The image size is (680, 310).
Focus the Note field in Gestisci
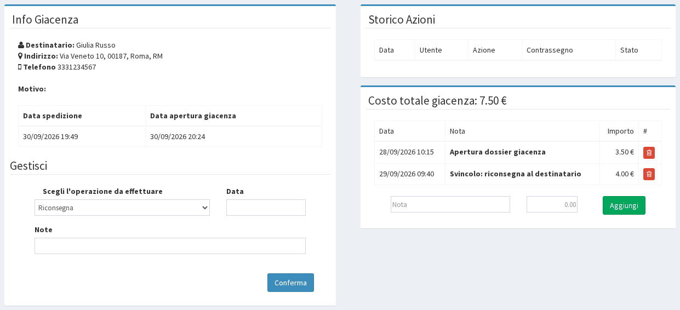pyautogui.click(x=170, y=246)
